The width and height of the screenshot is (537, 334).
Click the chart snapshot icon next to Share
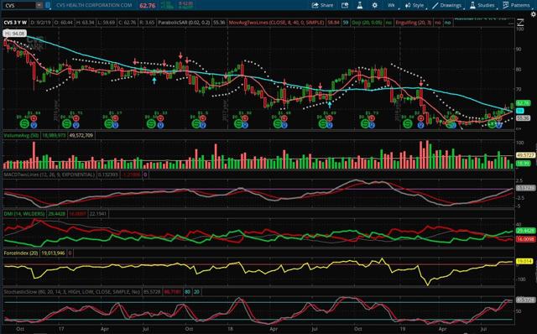345,5
